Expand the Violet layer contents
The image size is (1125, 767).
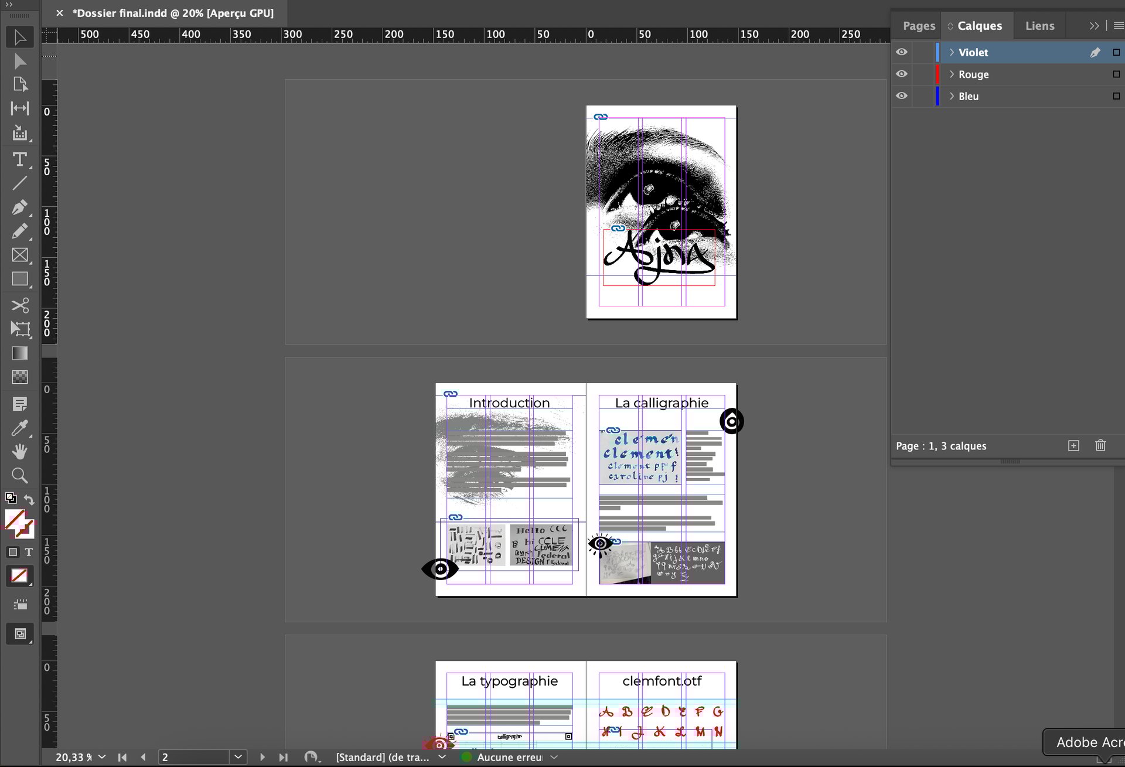click(952, 52)
